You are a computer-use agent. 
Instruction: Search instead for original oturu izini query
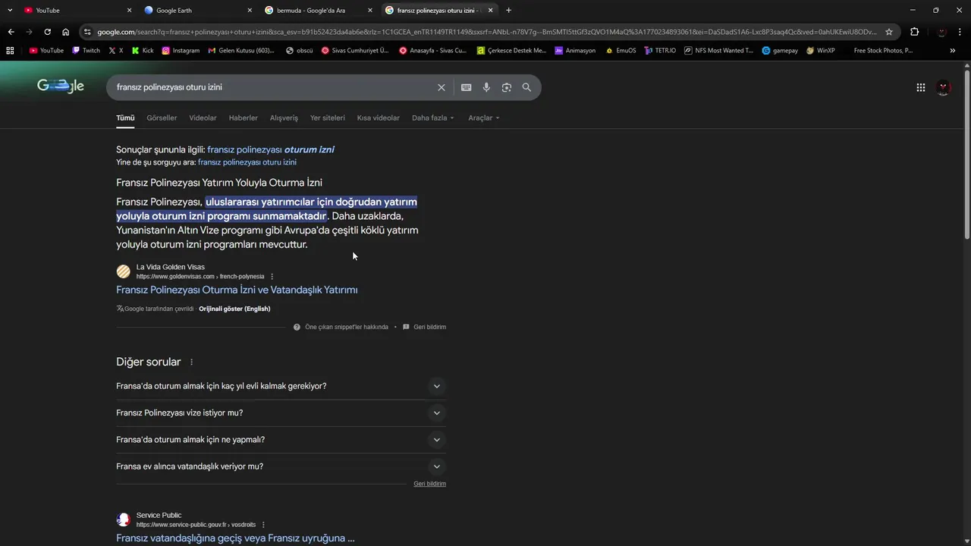click(247, 162)
